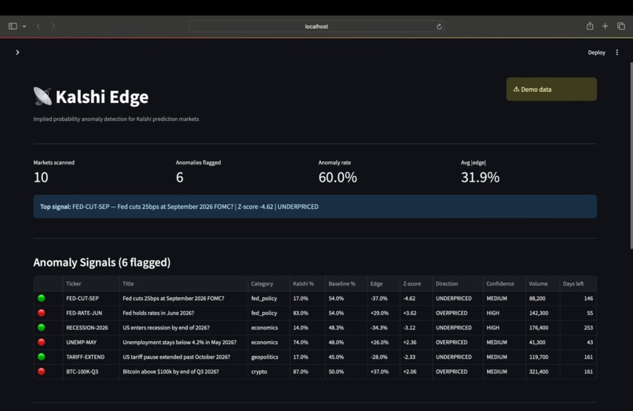Sort by the Title column header
The image size is (633, 411).
tap(184, 284)
